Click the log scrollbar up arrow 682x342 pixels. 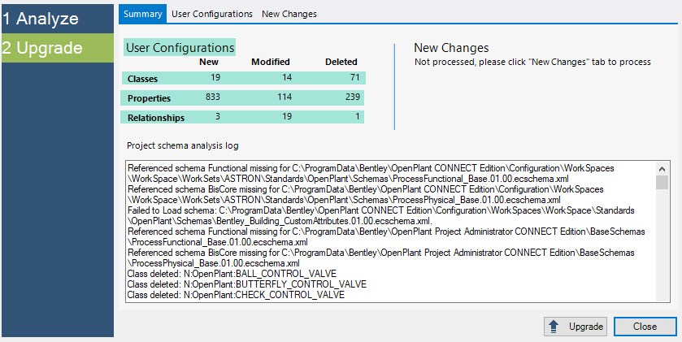coord(662,169)
